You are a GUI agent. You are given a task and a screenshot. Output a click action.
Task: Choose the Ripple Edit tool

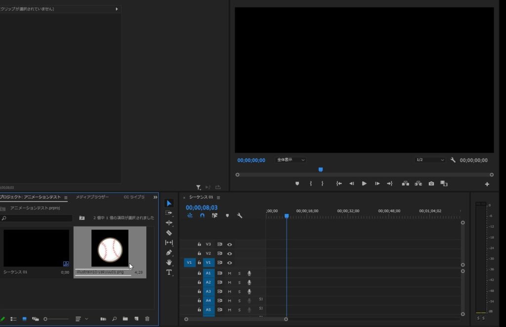click(169, 223)
